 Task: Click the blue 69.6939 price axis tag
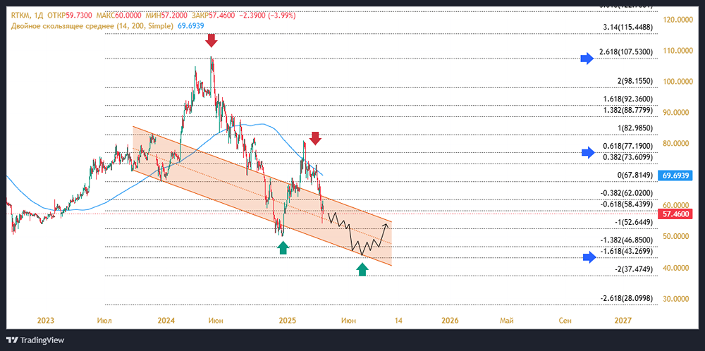click(675, 176)
